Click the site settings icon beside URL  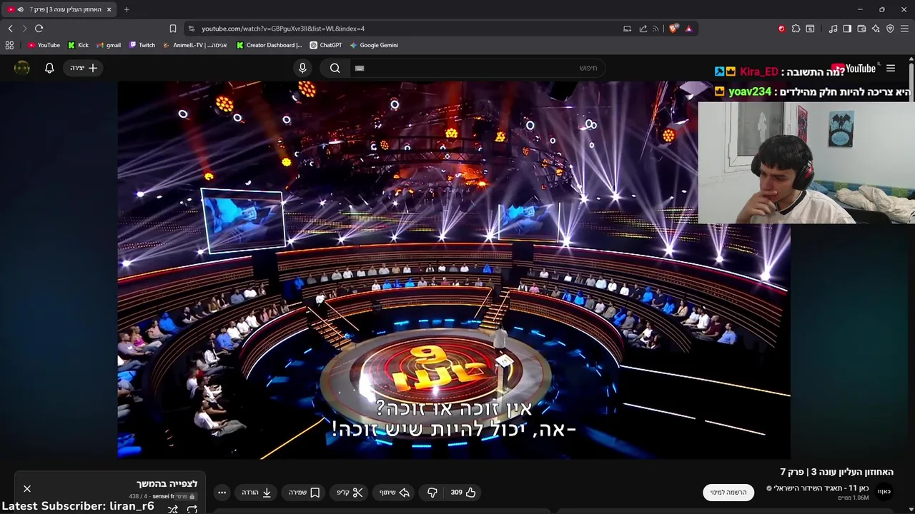[190, 29]
